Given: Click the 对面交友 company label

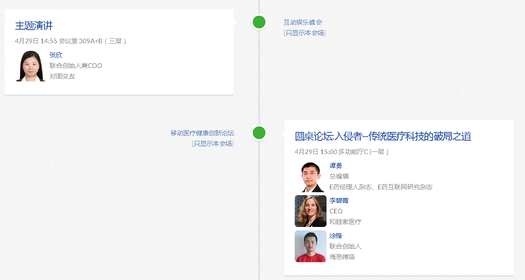Looking at the screenshot, I should click(62, 76).
